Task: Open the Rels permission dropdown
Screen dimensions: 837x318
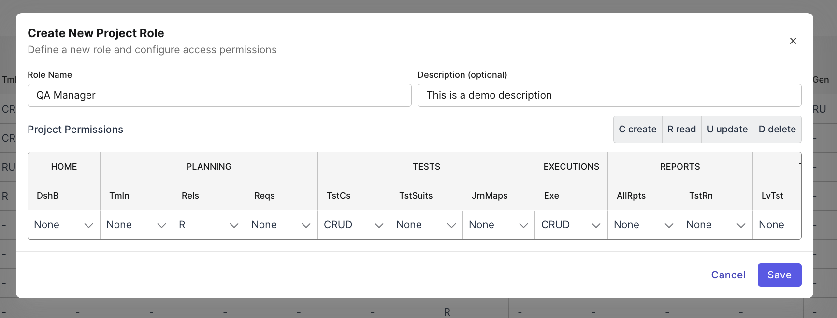Action: (209, 225)
